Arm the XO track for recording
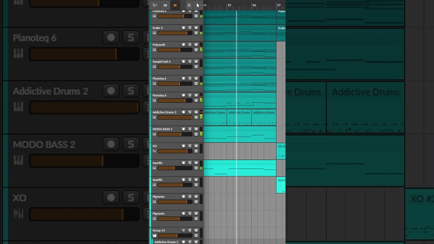Viewport: 434px width, 244px height. (x=183, y=146)
